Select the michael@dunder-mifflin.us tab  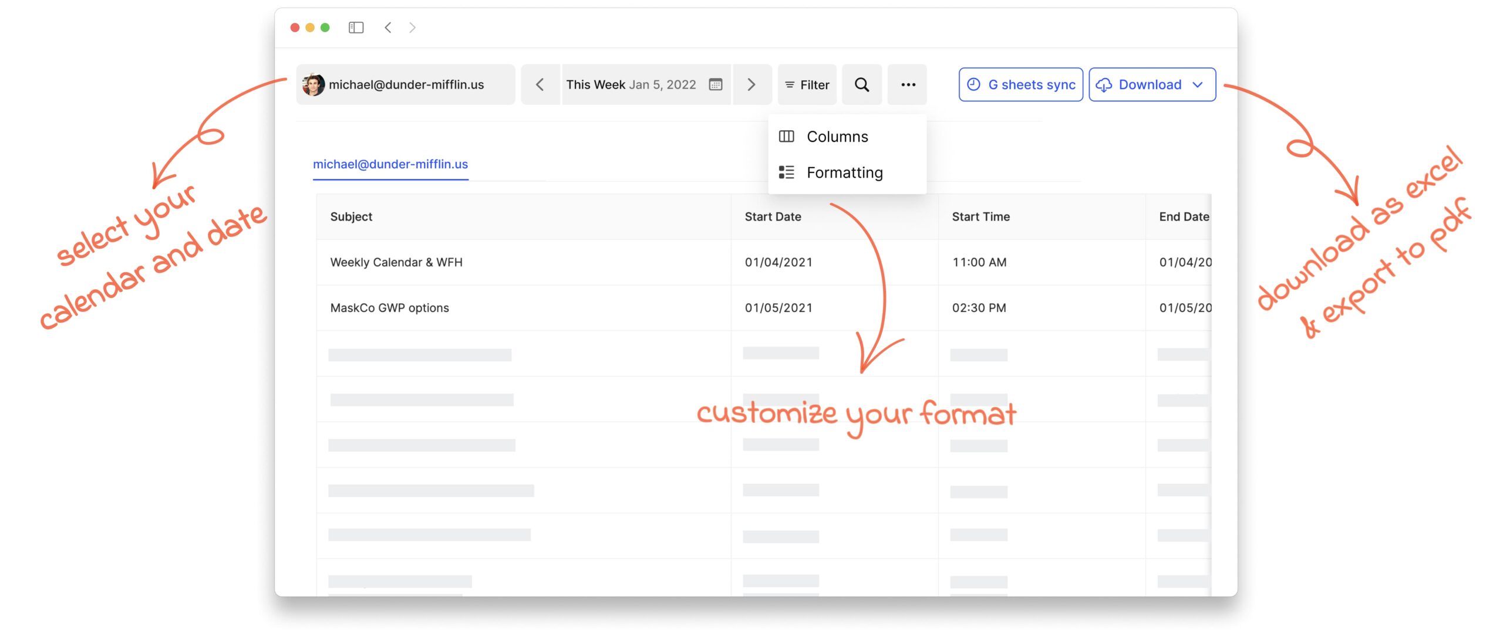[390, 165]
